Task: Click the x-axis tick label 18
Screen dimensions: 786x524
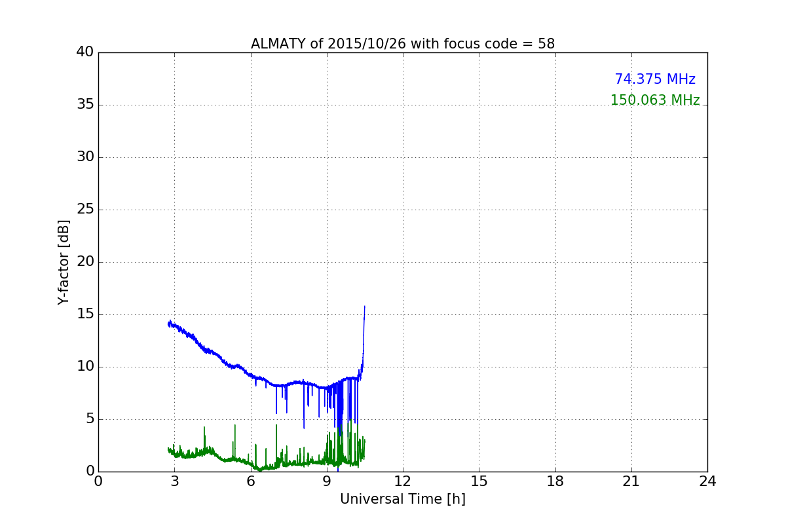Action: (555, 481)
